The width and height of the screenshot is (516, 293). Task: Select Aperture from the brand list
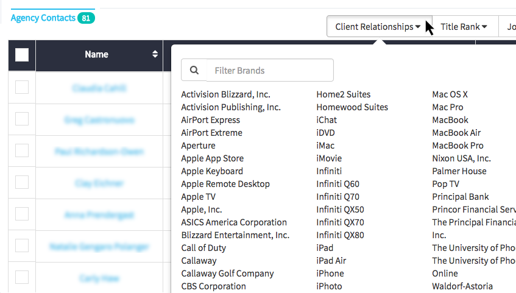tap(199, 146)
